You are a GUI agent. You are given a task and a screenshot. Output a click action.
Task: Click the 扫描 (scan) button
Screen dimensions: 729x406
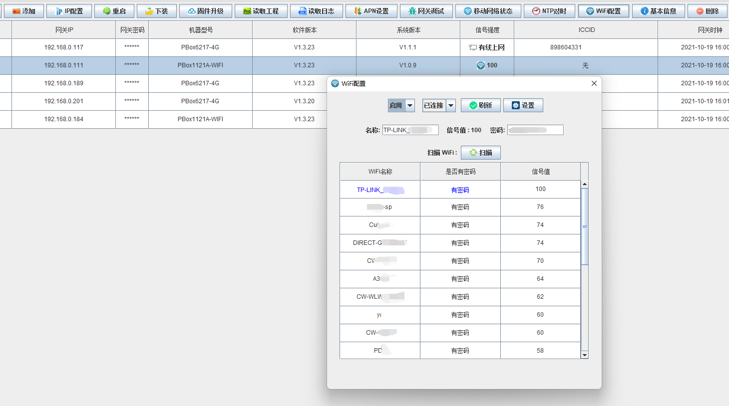click(481, 153)
